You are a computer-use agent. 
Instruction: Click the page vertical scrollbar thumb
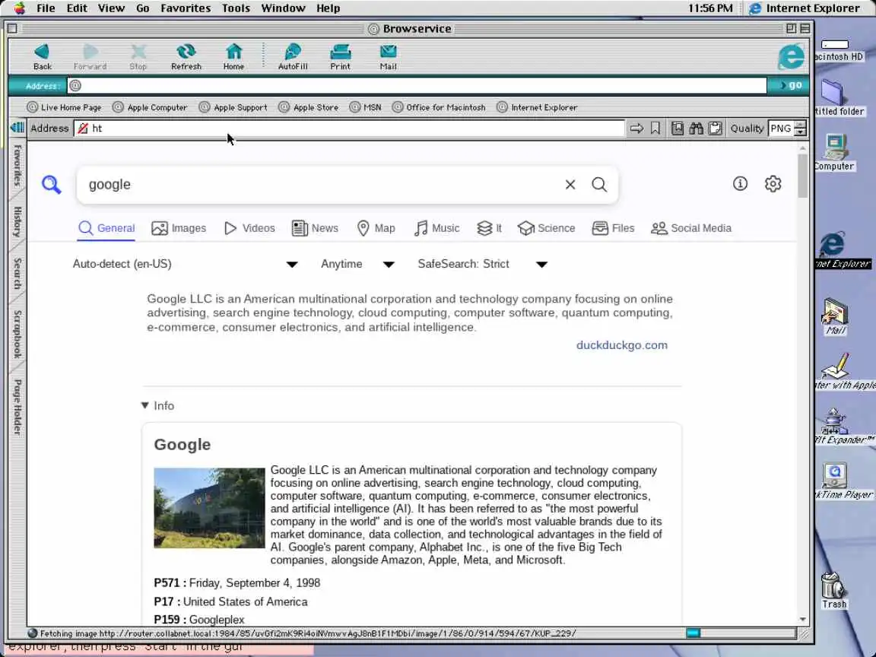[x=803, y=176]
